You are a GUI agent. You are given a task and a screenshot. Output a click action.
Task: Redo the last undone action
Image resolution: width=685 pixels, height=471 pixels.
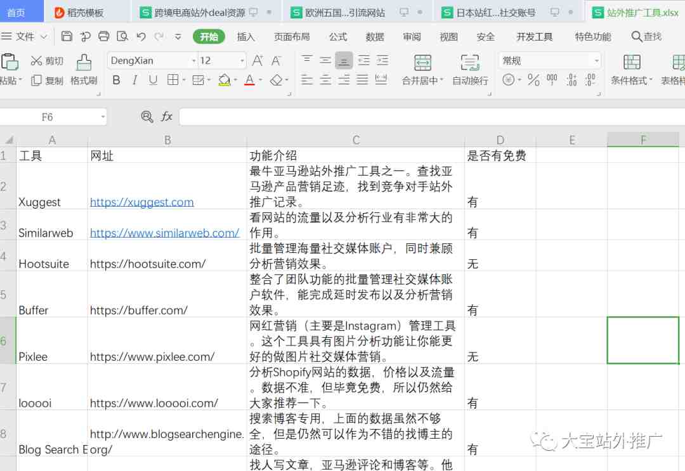click(159, 36)
